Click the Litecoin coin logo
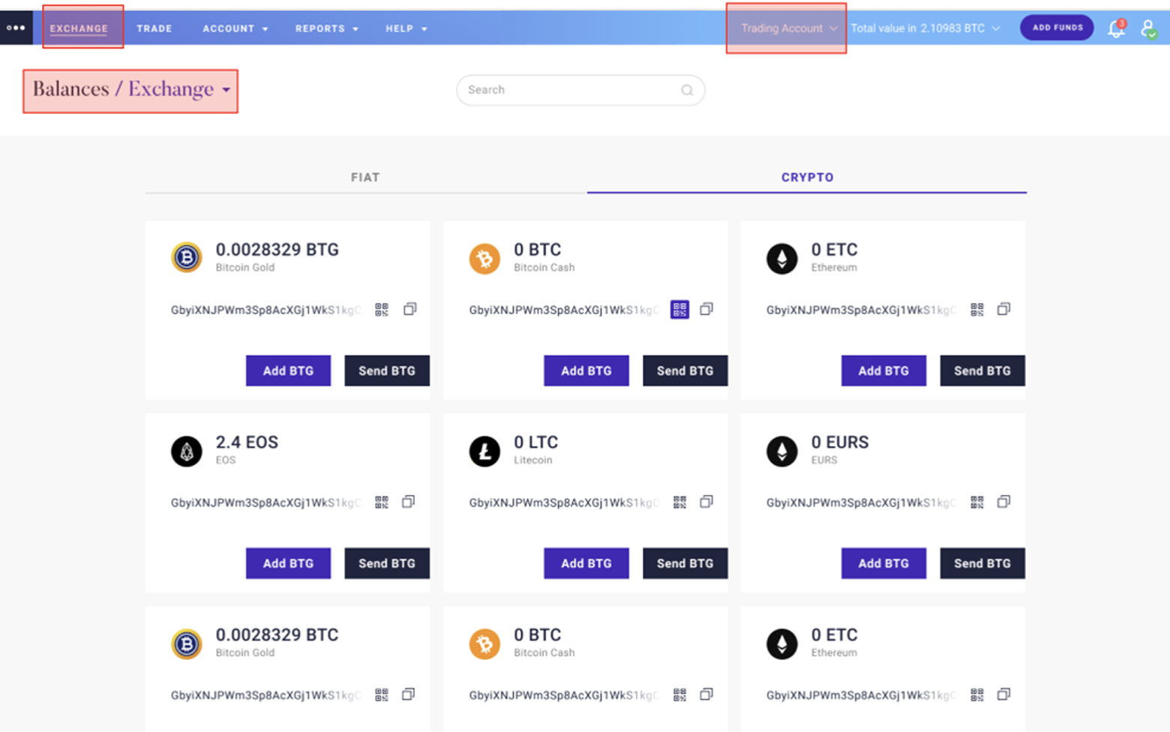This screenshot has height=732, width=1170. tap(484, 450)
